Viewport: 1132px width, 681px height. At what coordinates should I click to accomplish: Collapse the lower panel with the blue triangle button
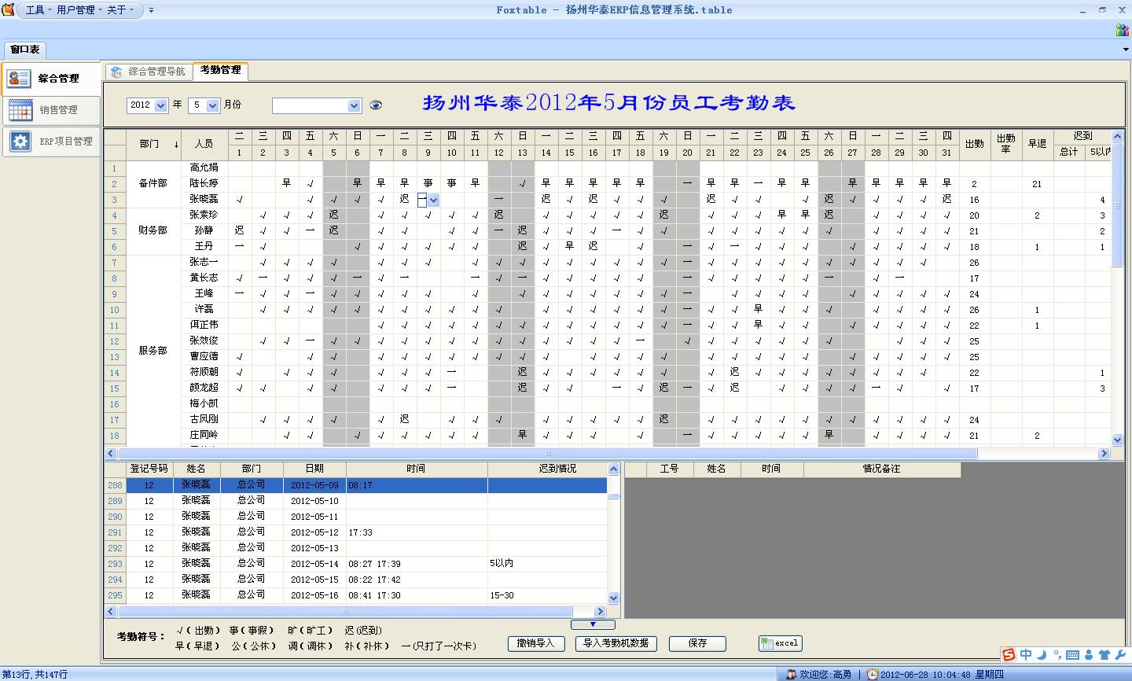pyautogui.click(x=593, y=624)
